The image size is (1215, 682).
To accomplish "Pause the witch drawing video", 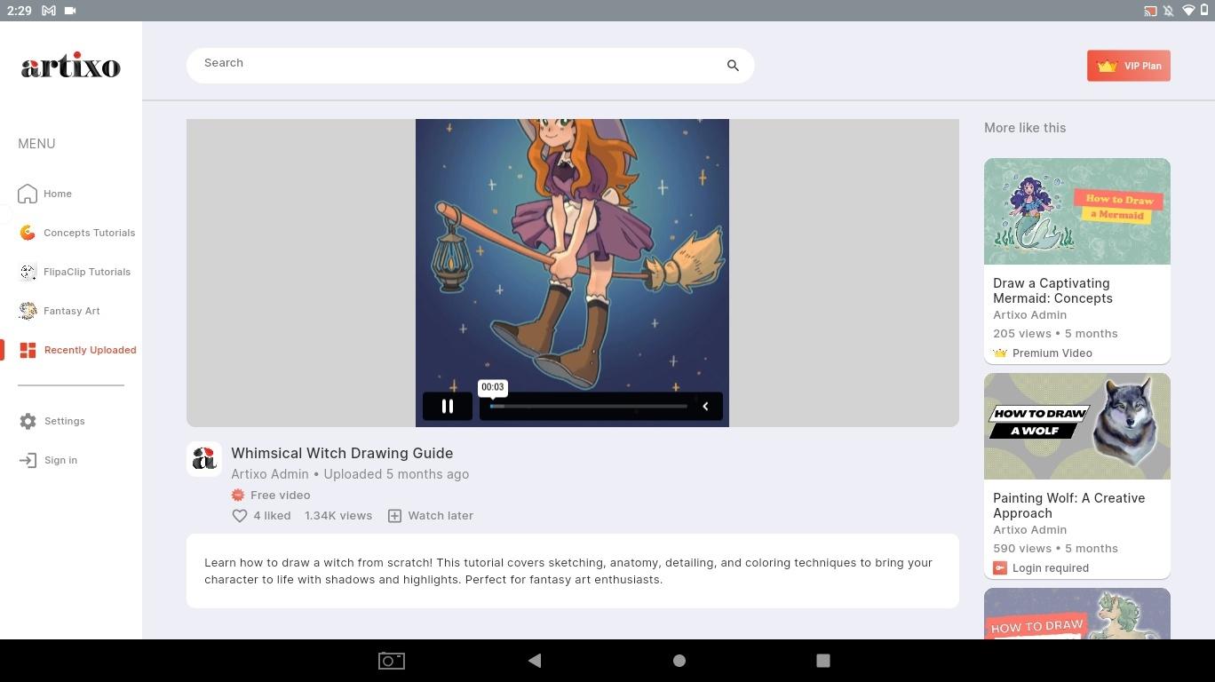I will click(448, 407).
